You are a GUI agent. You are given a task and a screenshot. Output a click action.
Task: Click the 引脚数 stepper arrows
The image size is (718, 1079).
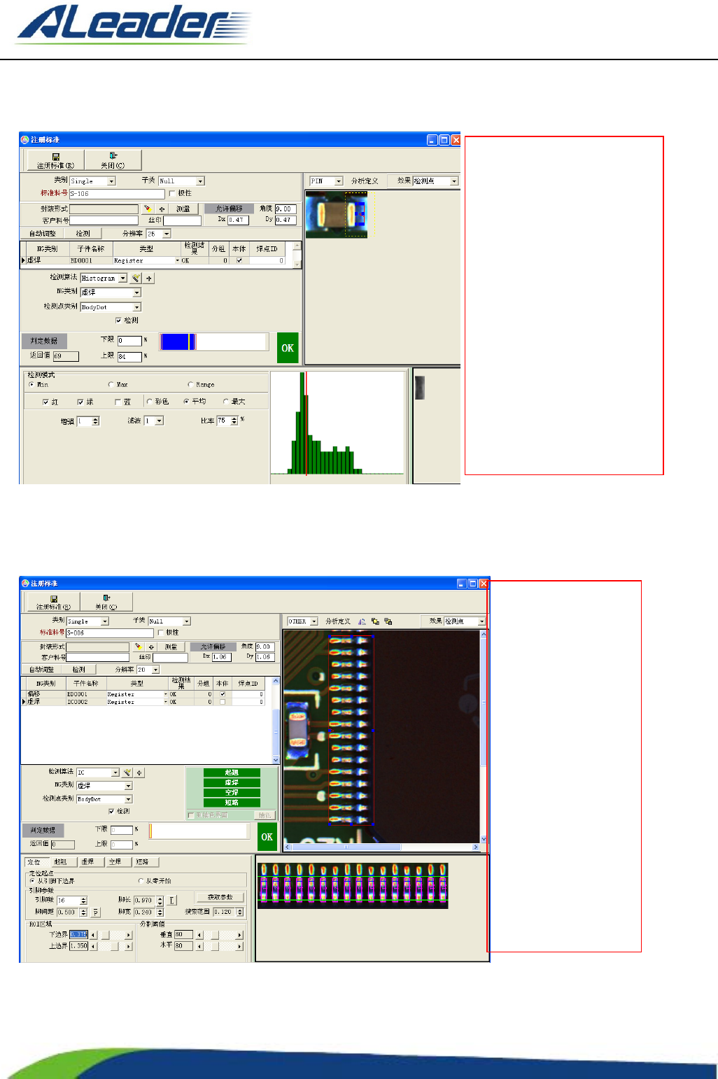(x=84, y=900)
